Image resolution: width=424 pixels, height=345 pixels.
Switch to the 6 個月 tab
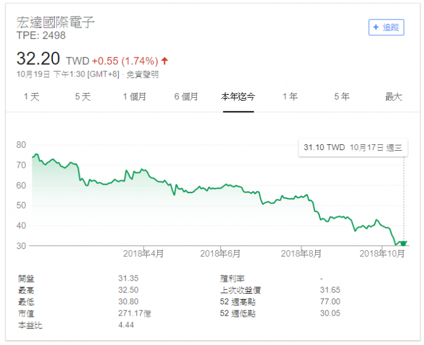pyautogui.click(x=186, y=97)
